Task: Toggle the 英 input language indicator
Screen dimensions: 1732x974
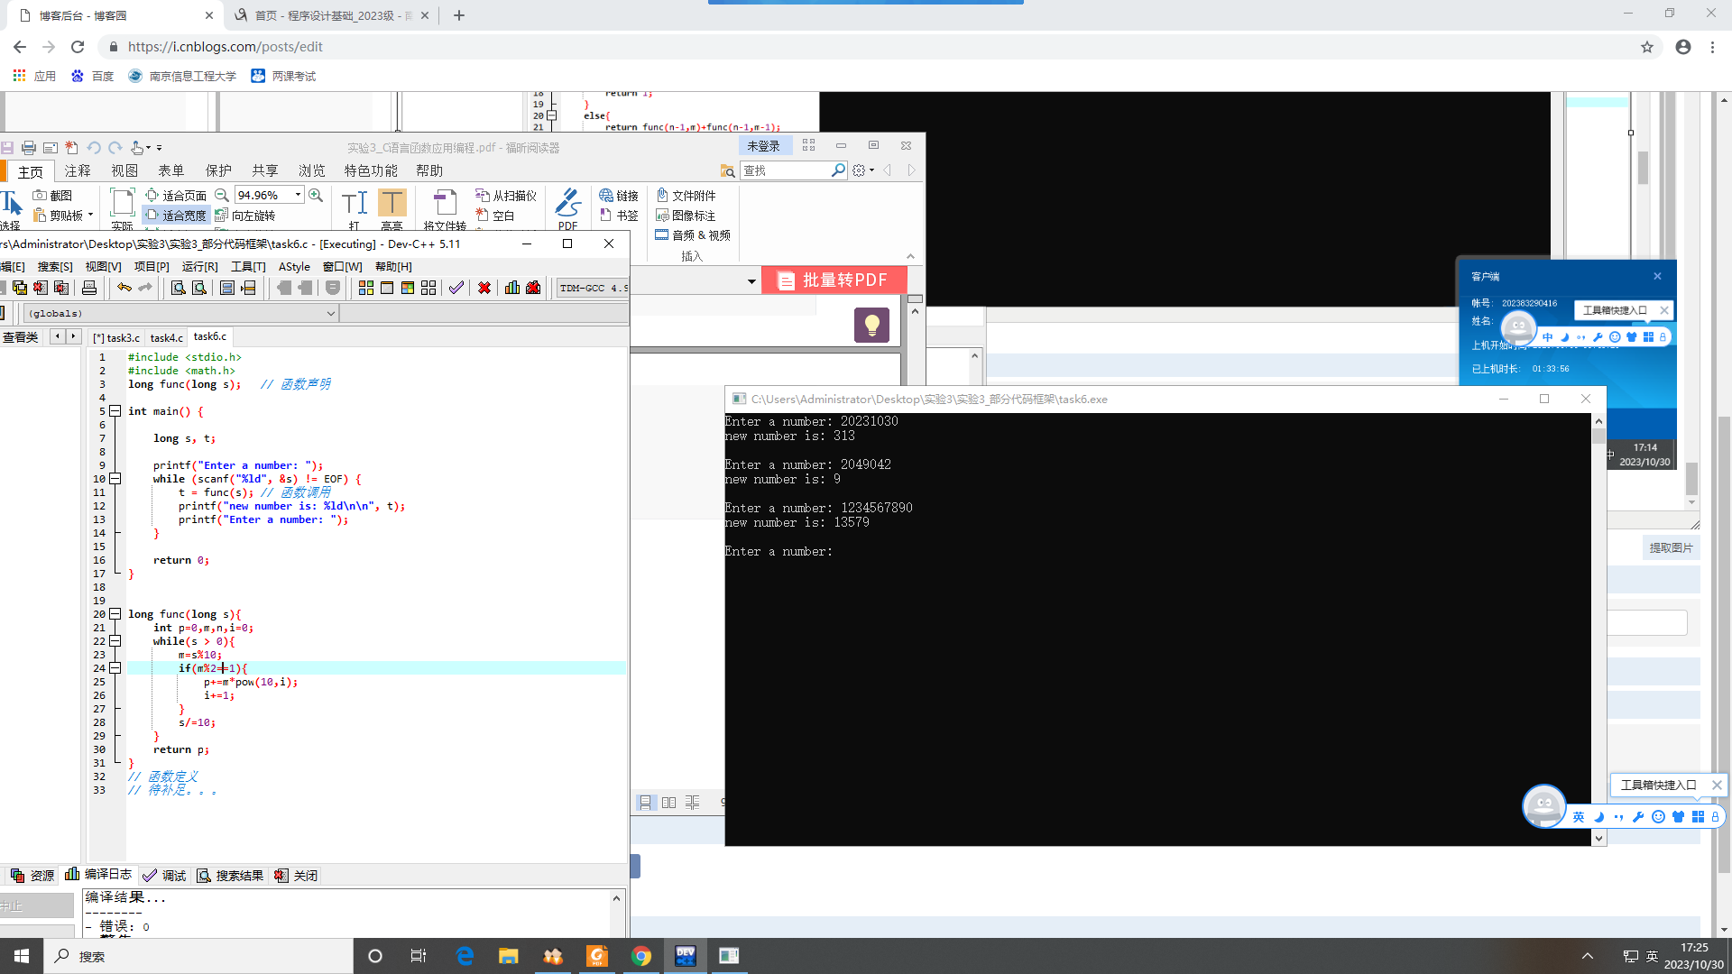Action: (x=1652, y=956)
